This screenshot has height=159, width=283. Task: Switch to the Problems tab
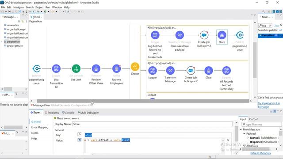tap(52, 113)
